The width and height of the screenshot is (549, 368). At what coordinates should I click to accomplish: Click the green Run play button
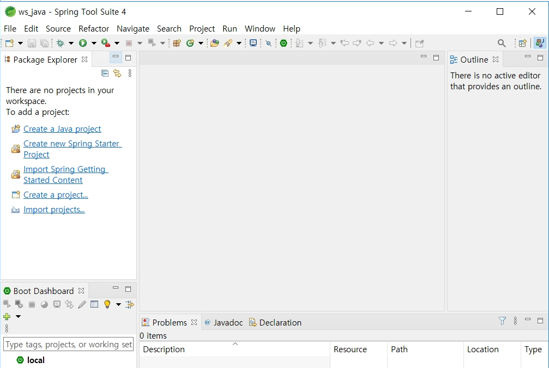pos(83,43)
